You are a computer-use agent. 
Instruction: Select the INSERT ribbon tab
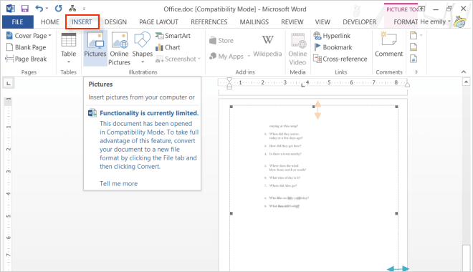(82, 22)
